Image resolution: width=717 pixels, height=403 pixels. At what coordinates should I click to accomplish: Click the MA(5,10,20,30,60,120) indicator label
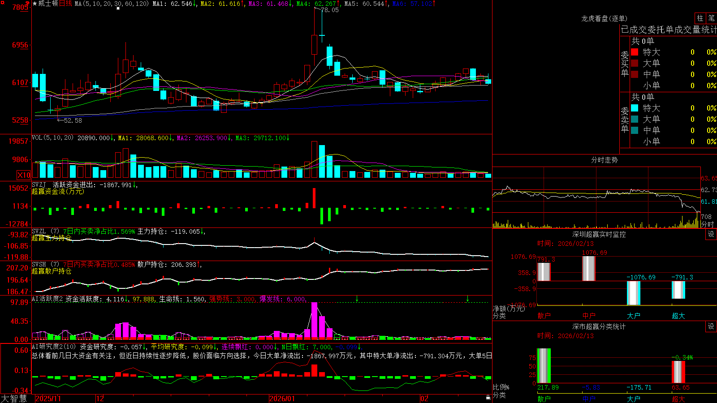(112, 4)
